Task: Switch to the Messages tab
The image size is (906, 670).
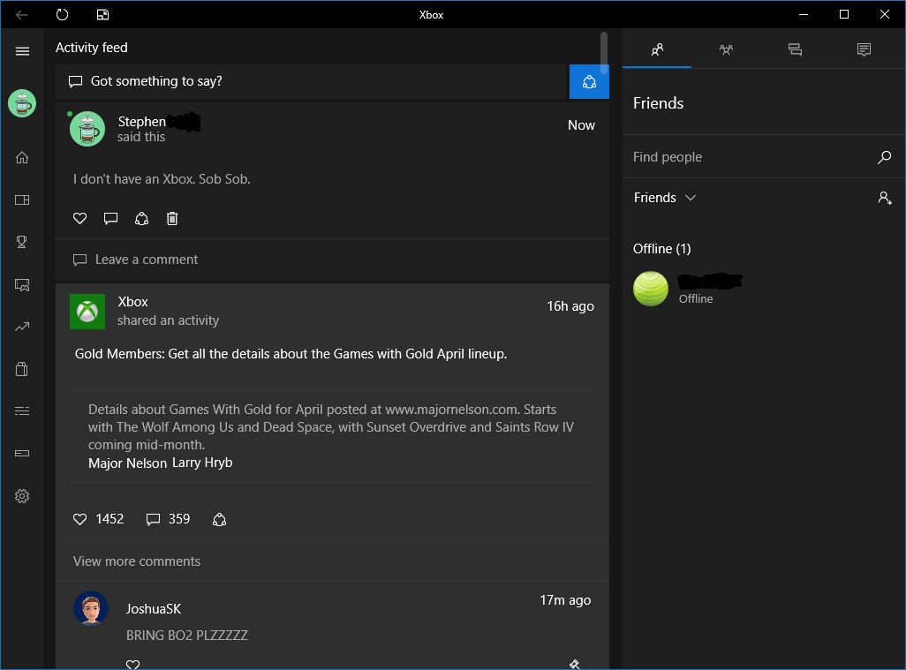Action: point(795,49)
